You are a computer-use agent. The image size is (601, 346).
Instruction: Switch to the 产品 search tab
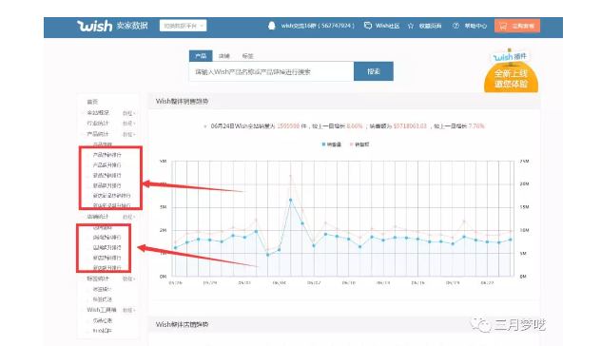201,56
